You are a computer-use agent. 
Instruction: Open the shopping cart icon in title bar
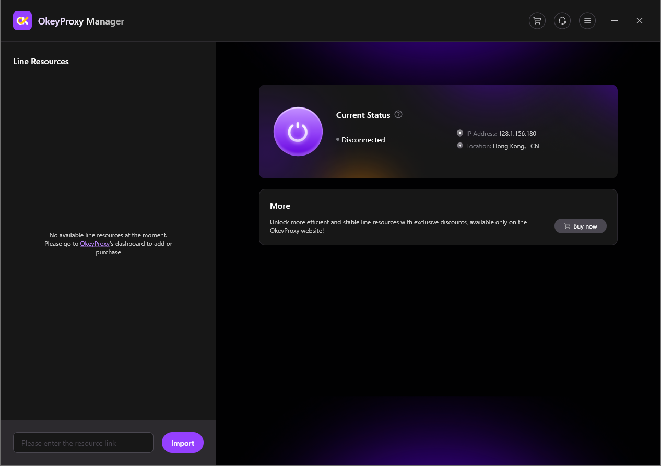[537, 21]
